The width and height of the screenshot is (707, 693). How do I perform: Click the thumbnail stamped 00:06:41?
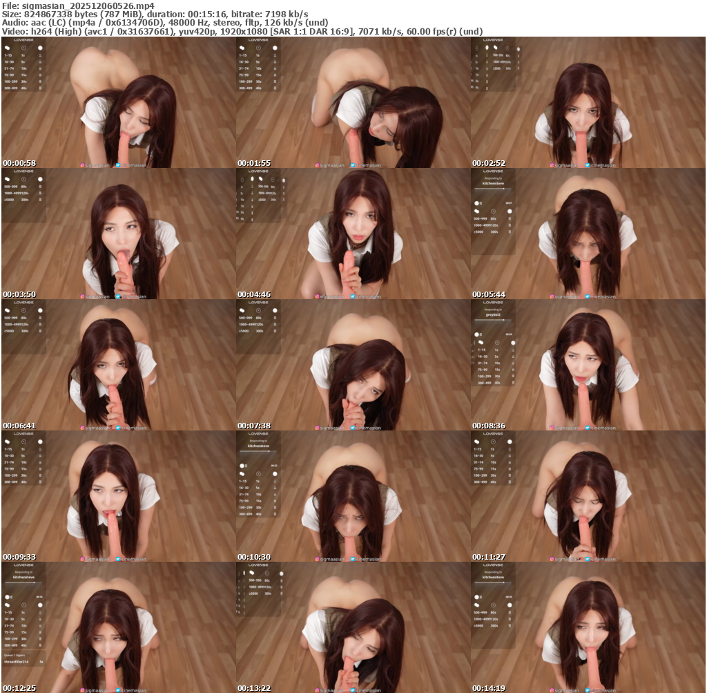(x=118, y=365)
